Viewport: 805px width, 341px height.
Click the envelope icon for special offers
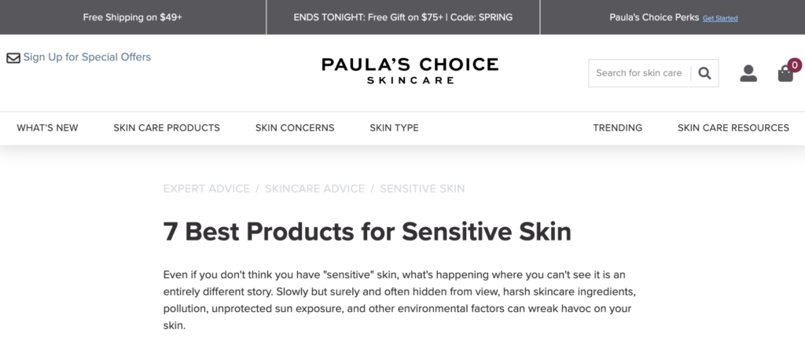[x=13, y=57]
